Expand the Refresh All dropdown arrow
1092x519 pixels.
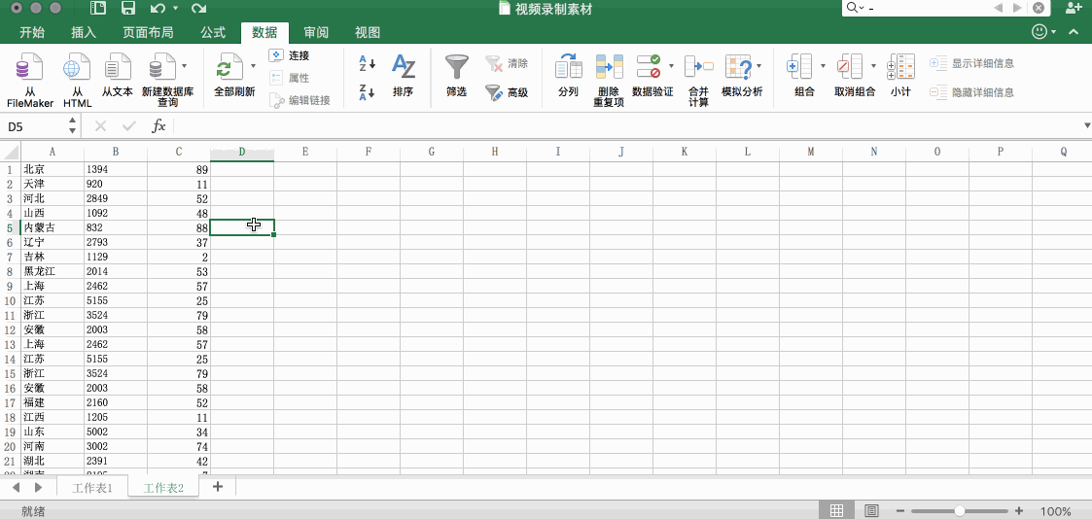click(x=254, y=66)
